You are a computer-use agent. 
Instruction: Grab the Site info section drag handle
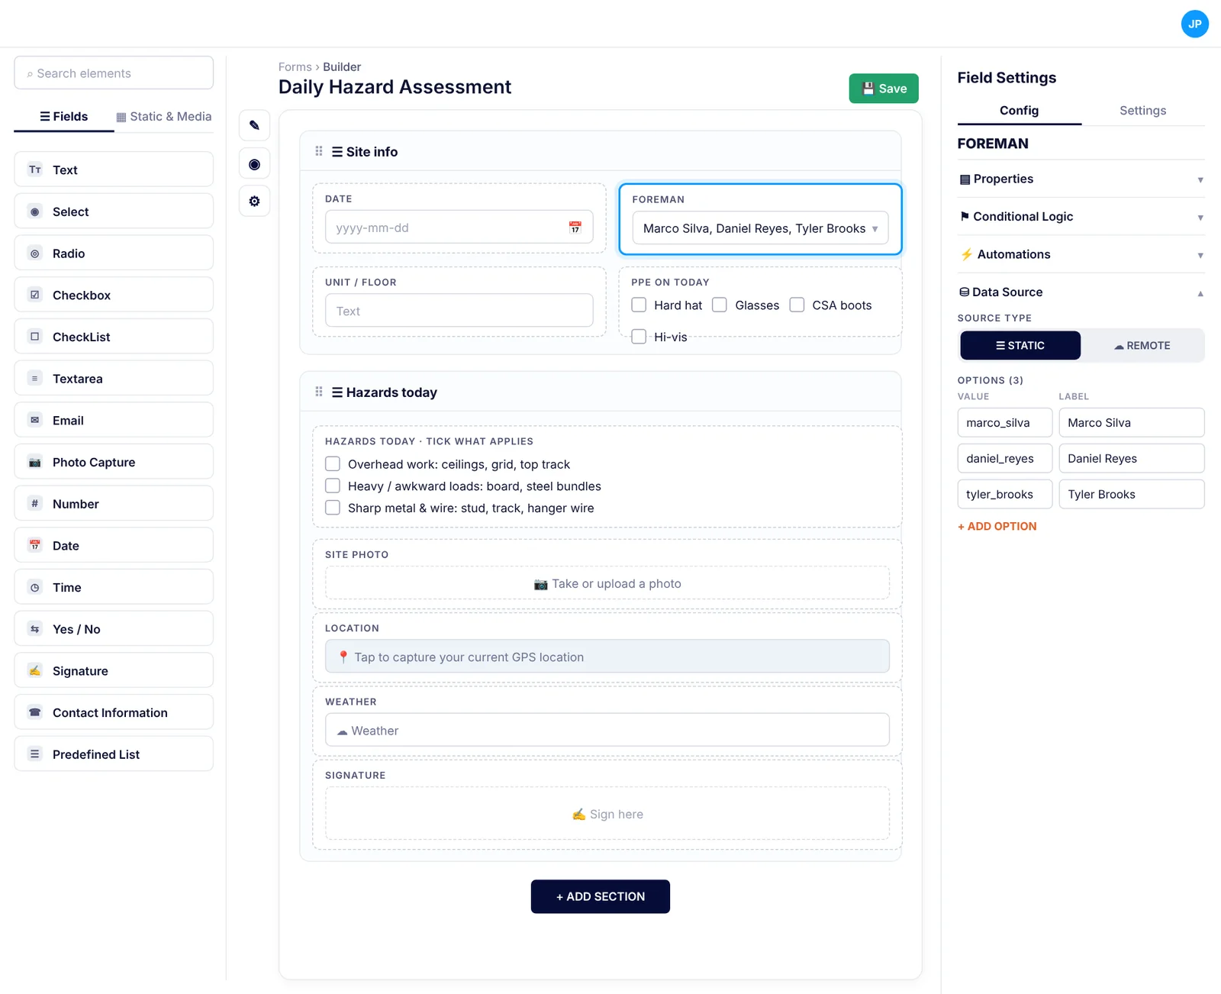319,151
